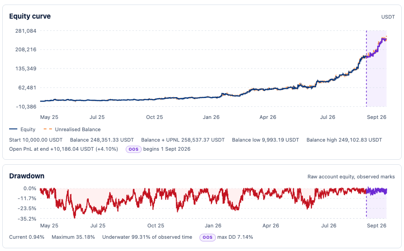404x251 pixels.
Task: Click the 208,216 y-axis label
Action: [26, 49]
